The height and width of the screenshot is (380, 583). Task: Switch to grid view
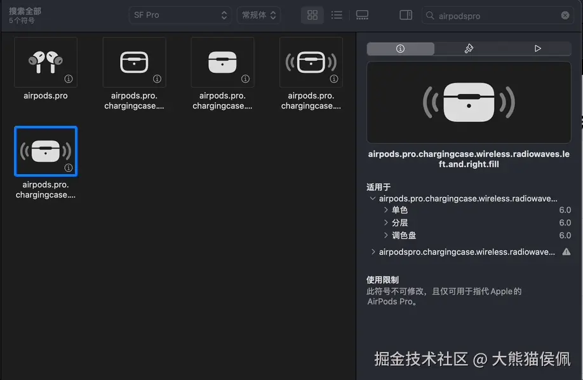pyautogui.click(x=312, y=15)
